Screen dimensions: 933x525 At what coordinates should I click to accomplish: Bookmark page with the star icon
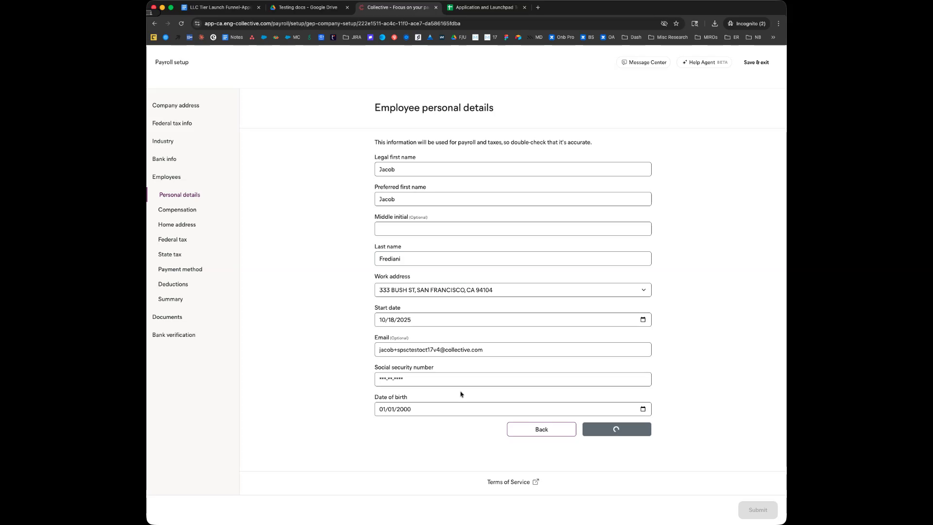click(676, 23)
